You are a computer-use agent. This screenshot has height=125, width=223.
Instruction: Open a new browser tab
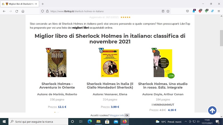tap(43, 4)
